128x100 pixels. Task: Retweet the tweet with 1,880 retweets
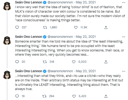click(x=45, y=27)
